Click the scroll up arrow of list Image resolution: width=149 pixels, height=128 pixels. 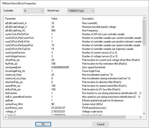coord(144,18)
